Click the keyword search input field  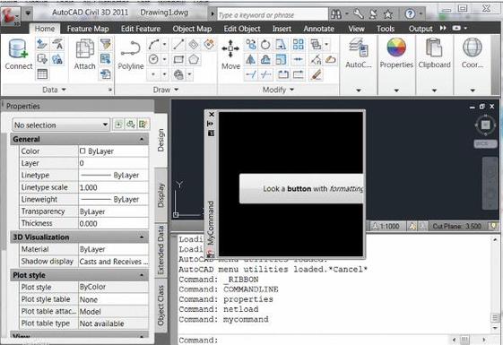pyautogui.click(x=273, y=14)
